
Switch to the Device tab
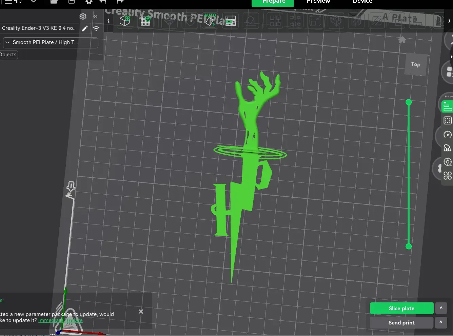[x=362, y=2]
